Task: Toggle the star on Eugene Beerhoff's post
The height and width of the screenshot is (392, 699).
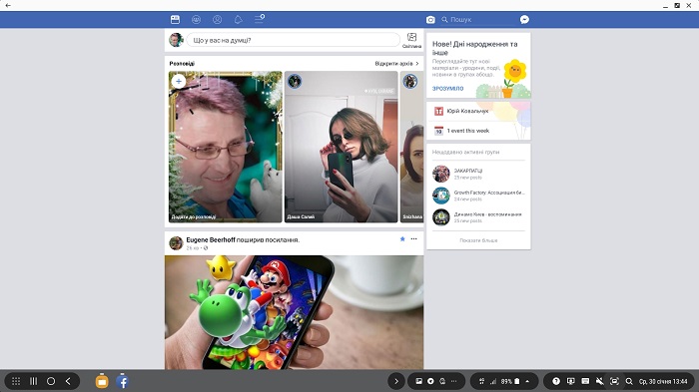Action: (402, 239)
